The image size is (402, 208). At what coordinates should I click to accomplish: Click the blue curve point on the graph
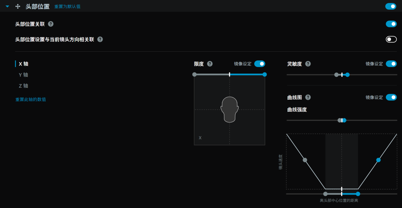378,160
